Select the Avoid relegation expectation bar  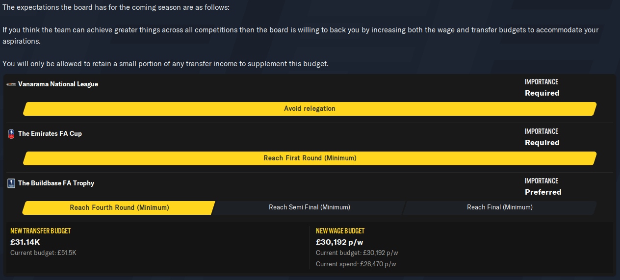[x=310, y=109]
